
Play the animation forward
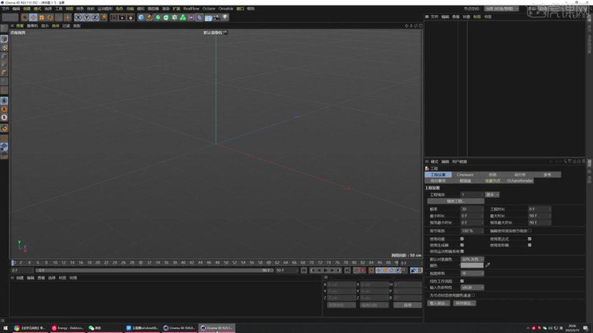coord(326,270)
